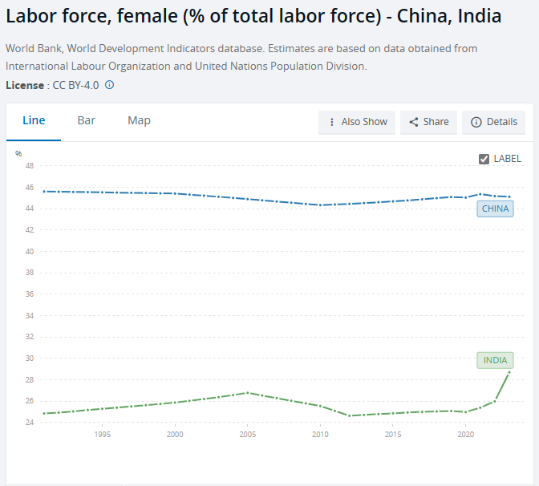Click the 2020 x-axis label
This screenshot has width=539, height=486.
[466, 435]
